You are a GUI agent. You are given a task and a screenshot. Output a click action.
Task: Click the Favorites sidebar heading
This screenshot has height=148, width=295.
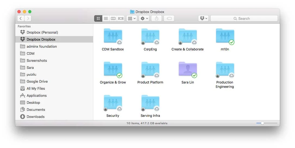click(x=24, y=26)
